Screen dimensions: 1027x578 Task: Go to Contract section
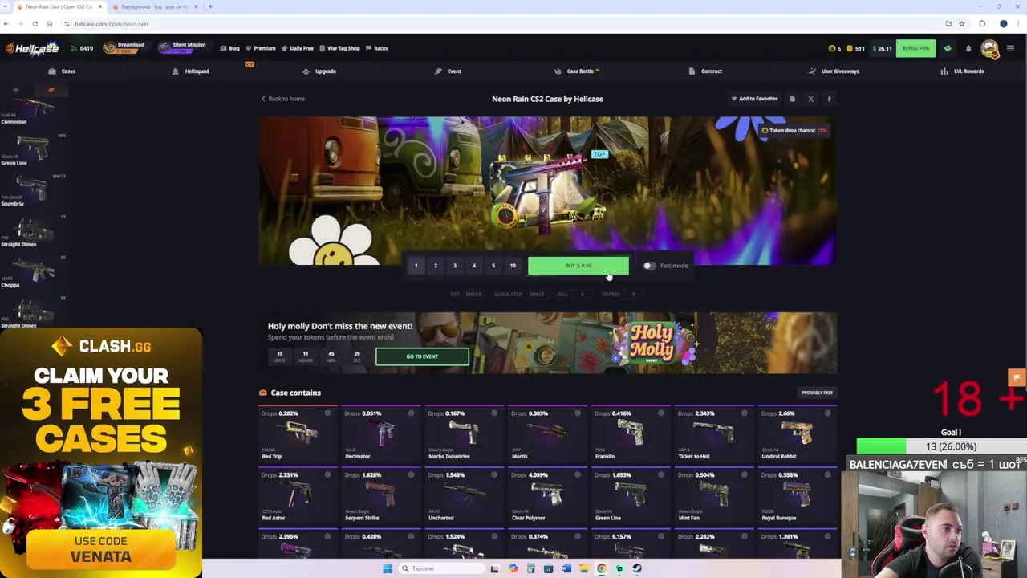tap(705, 71)
